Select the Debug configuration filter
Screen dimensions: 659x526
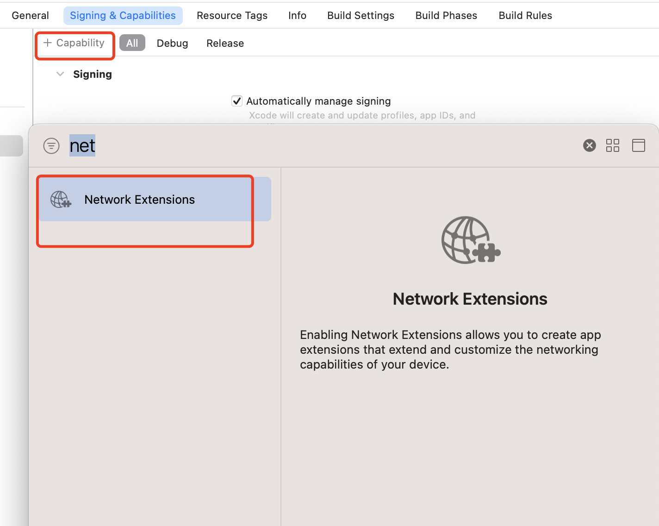[x=172, y=43]
